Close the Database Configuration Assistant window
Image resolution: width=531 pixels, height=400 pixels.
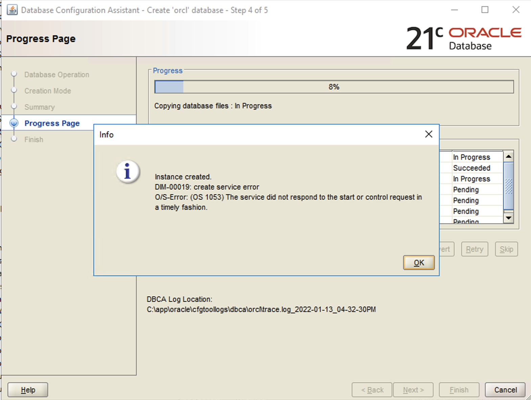[x=516, y=10]
